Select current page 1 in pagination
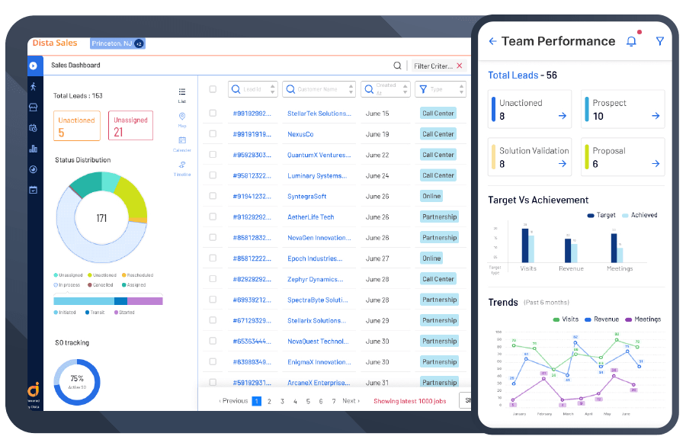 257,401
